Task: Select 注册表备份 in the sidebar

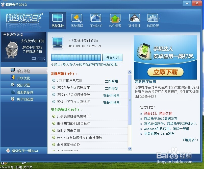Action: [24, 92]
